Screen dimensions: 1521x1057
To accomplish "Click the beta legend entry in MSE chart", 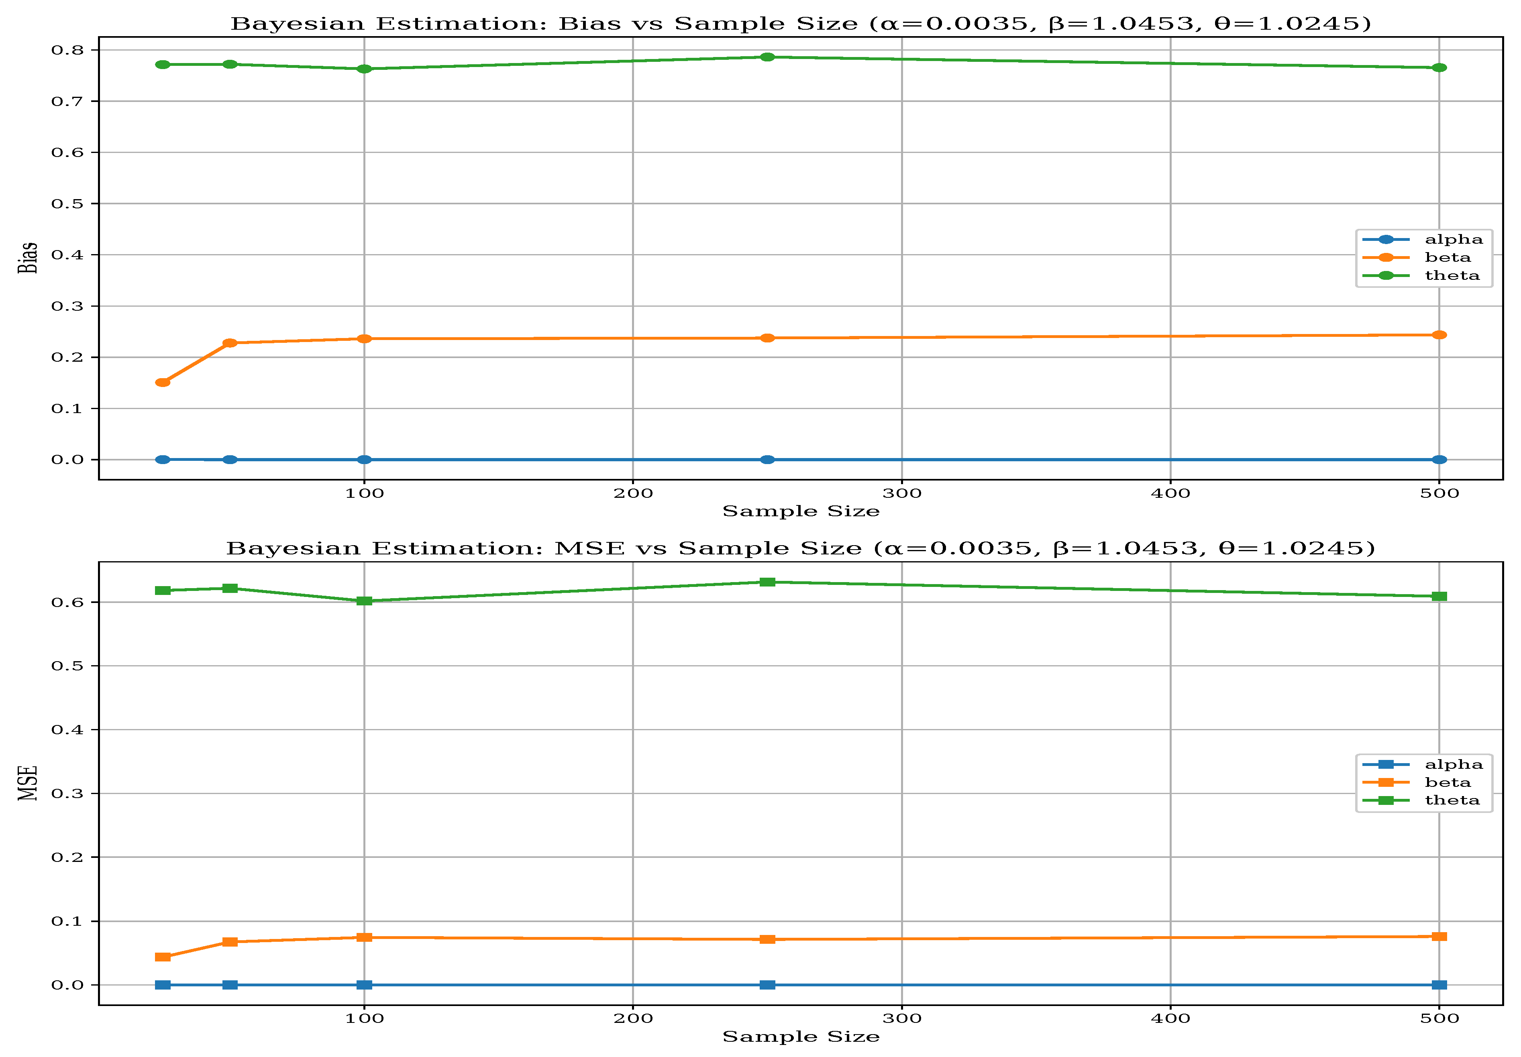I will (x=1448, y=783).
